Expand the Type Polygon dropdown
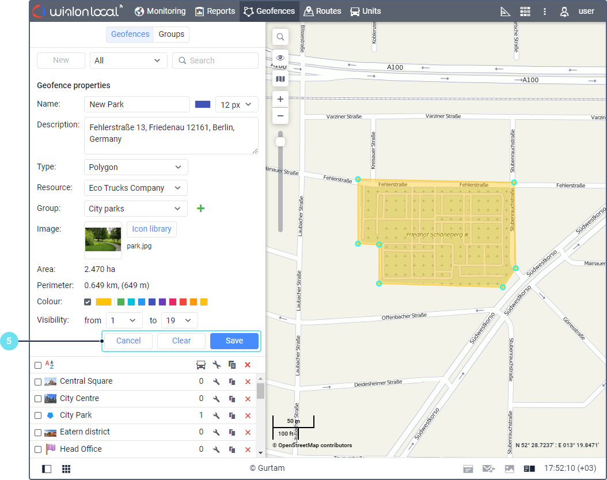 click(x=136, y=167)
